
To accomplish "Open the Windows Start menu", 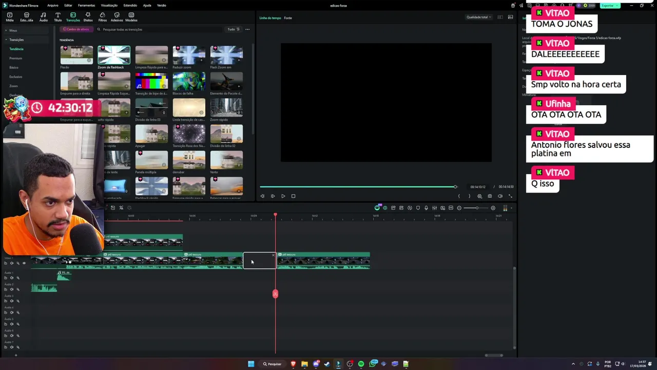I will [251, 364].
